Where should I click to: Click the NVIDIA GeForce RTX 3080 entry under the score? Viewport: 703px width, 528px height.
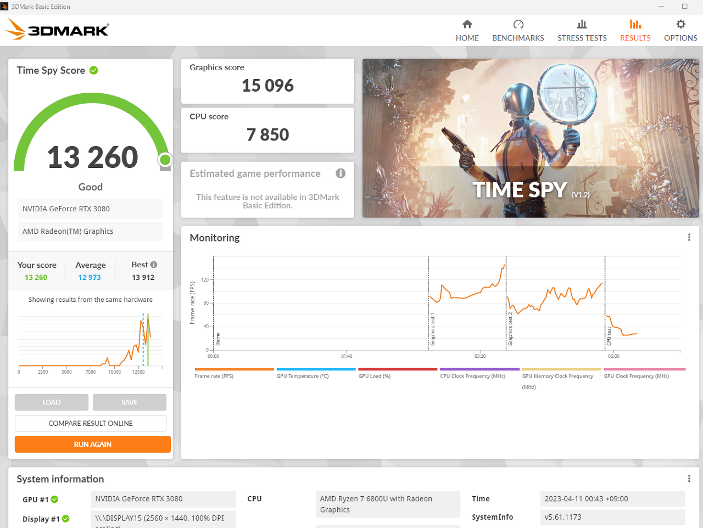click(91, 209)
